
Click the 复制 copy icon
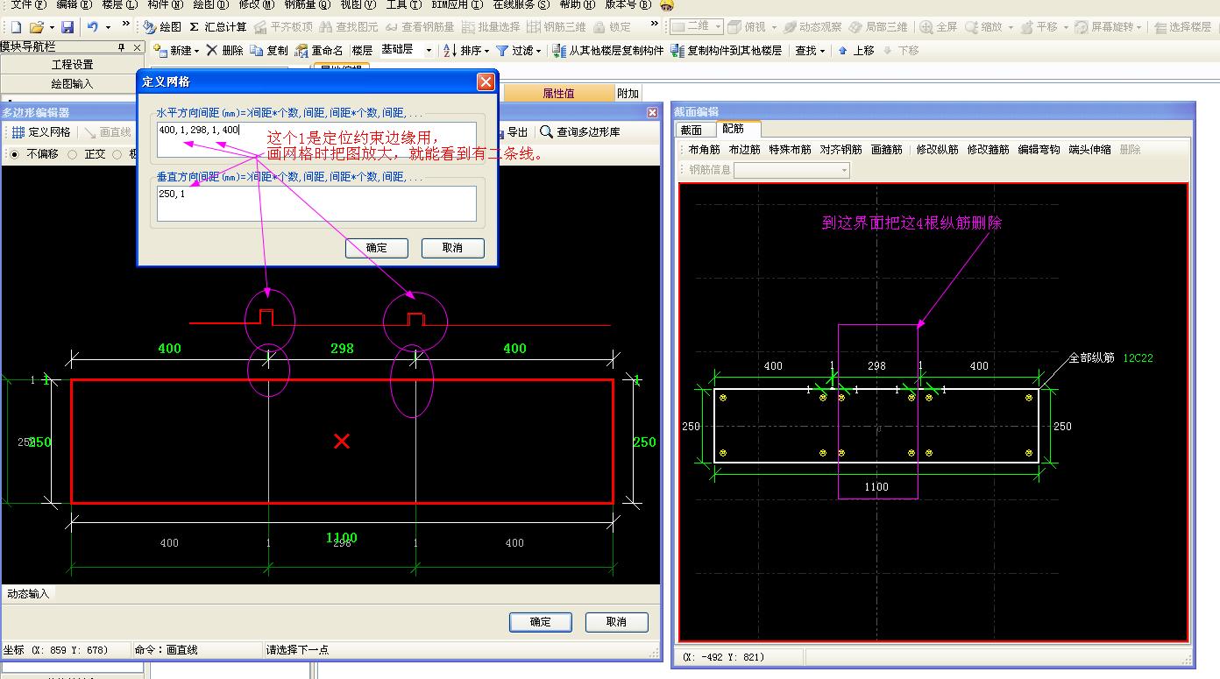256,51
